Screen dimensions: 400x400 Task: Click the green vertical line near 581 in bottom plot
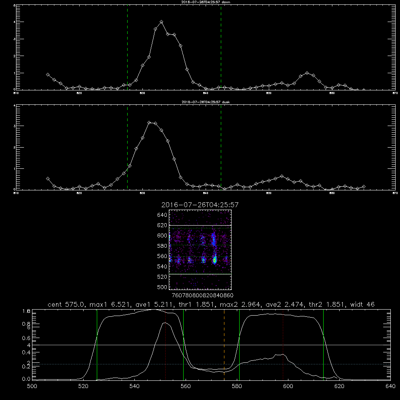[239, 344]
